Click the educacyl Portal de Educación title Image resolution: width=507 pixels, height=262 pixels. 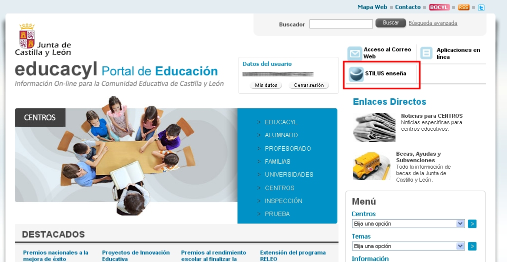[116, 70]
